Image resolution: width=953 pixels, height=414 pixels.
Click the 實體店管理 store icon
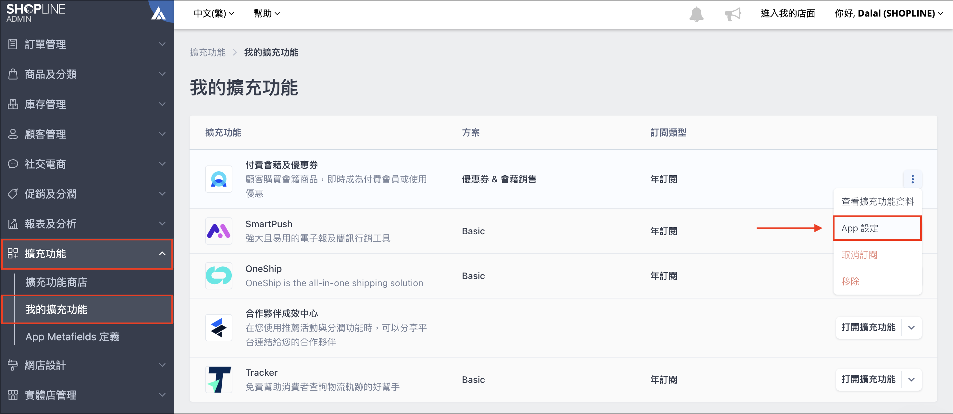13,395
